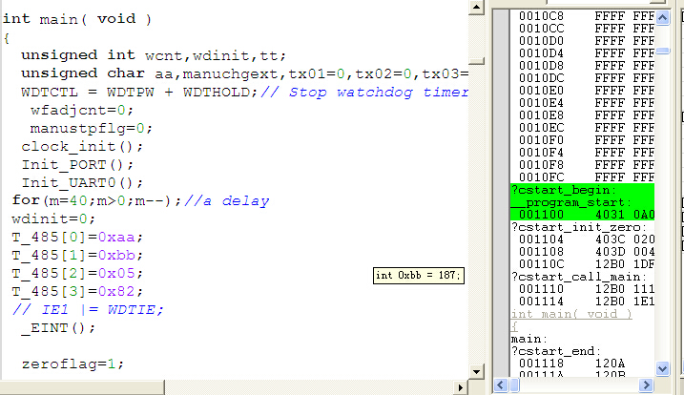Click the 'zeroflag=1;' line
The width and height of the screenshot is (684, 395).
click(x=73, y=364)
